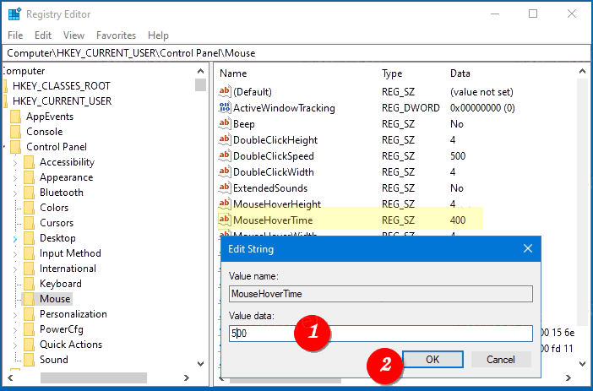Click the folder icon for Bluetooth
Viewport: 593px width, 391px height.
(29, 193)
